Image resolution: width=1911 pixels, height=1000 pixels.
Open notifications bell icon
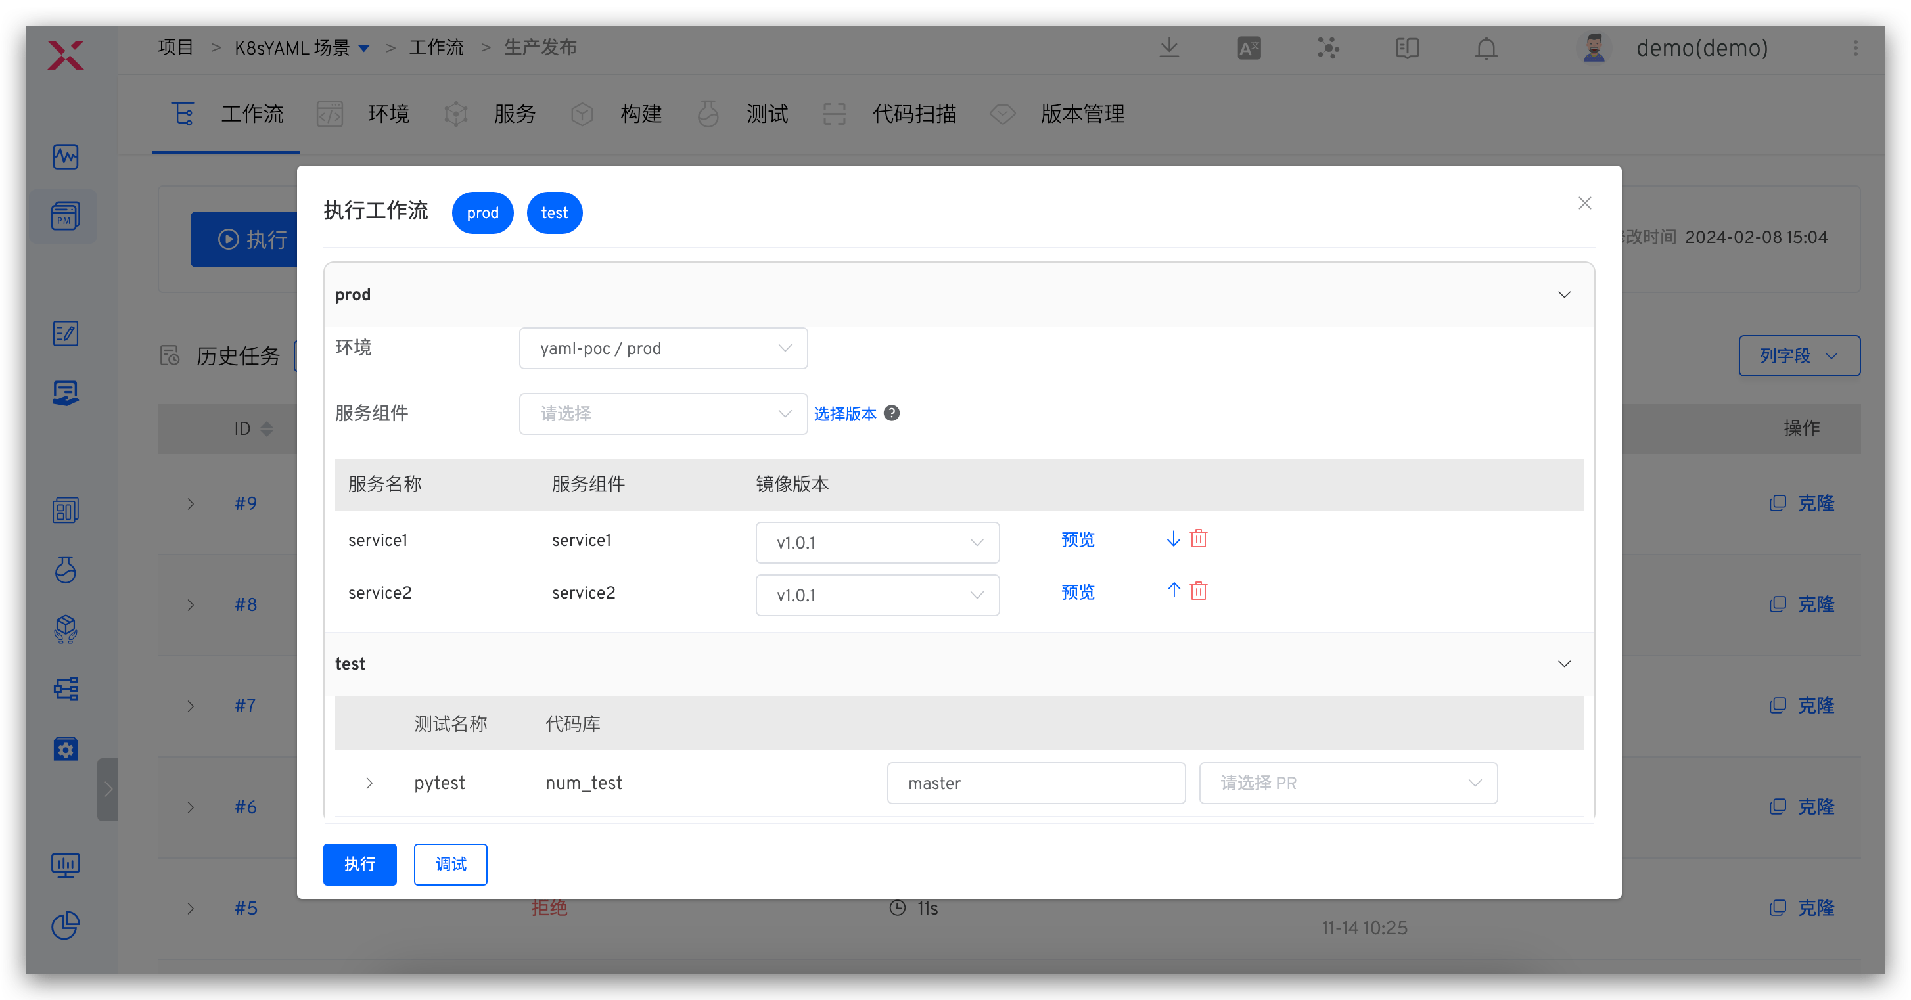coord(1486,48)
